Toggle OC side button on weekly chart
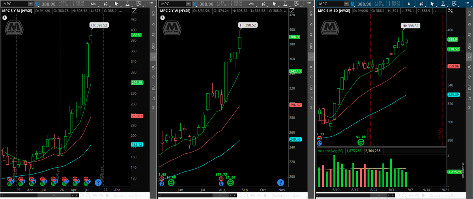Viewport: 473px width, 199px height. [311, 67]
